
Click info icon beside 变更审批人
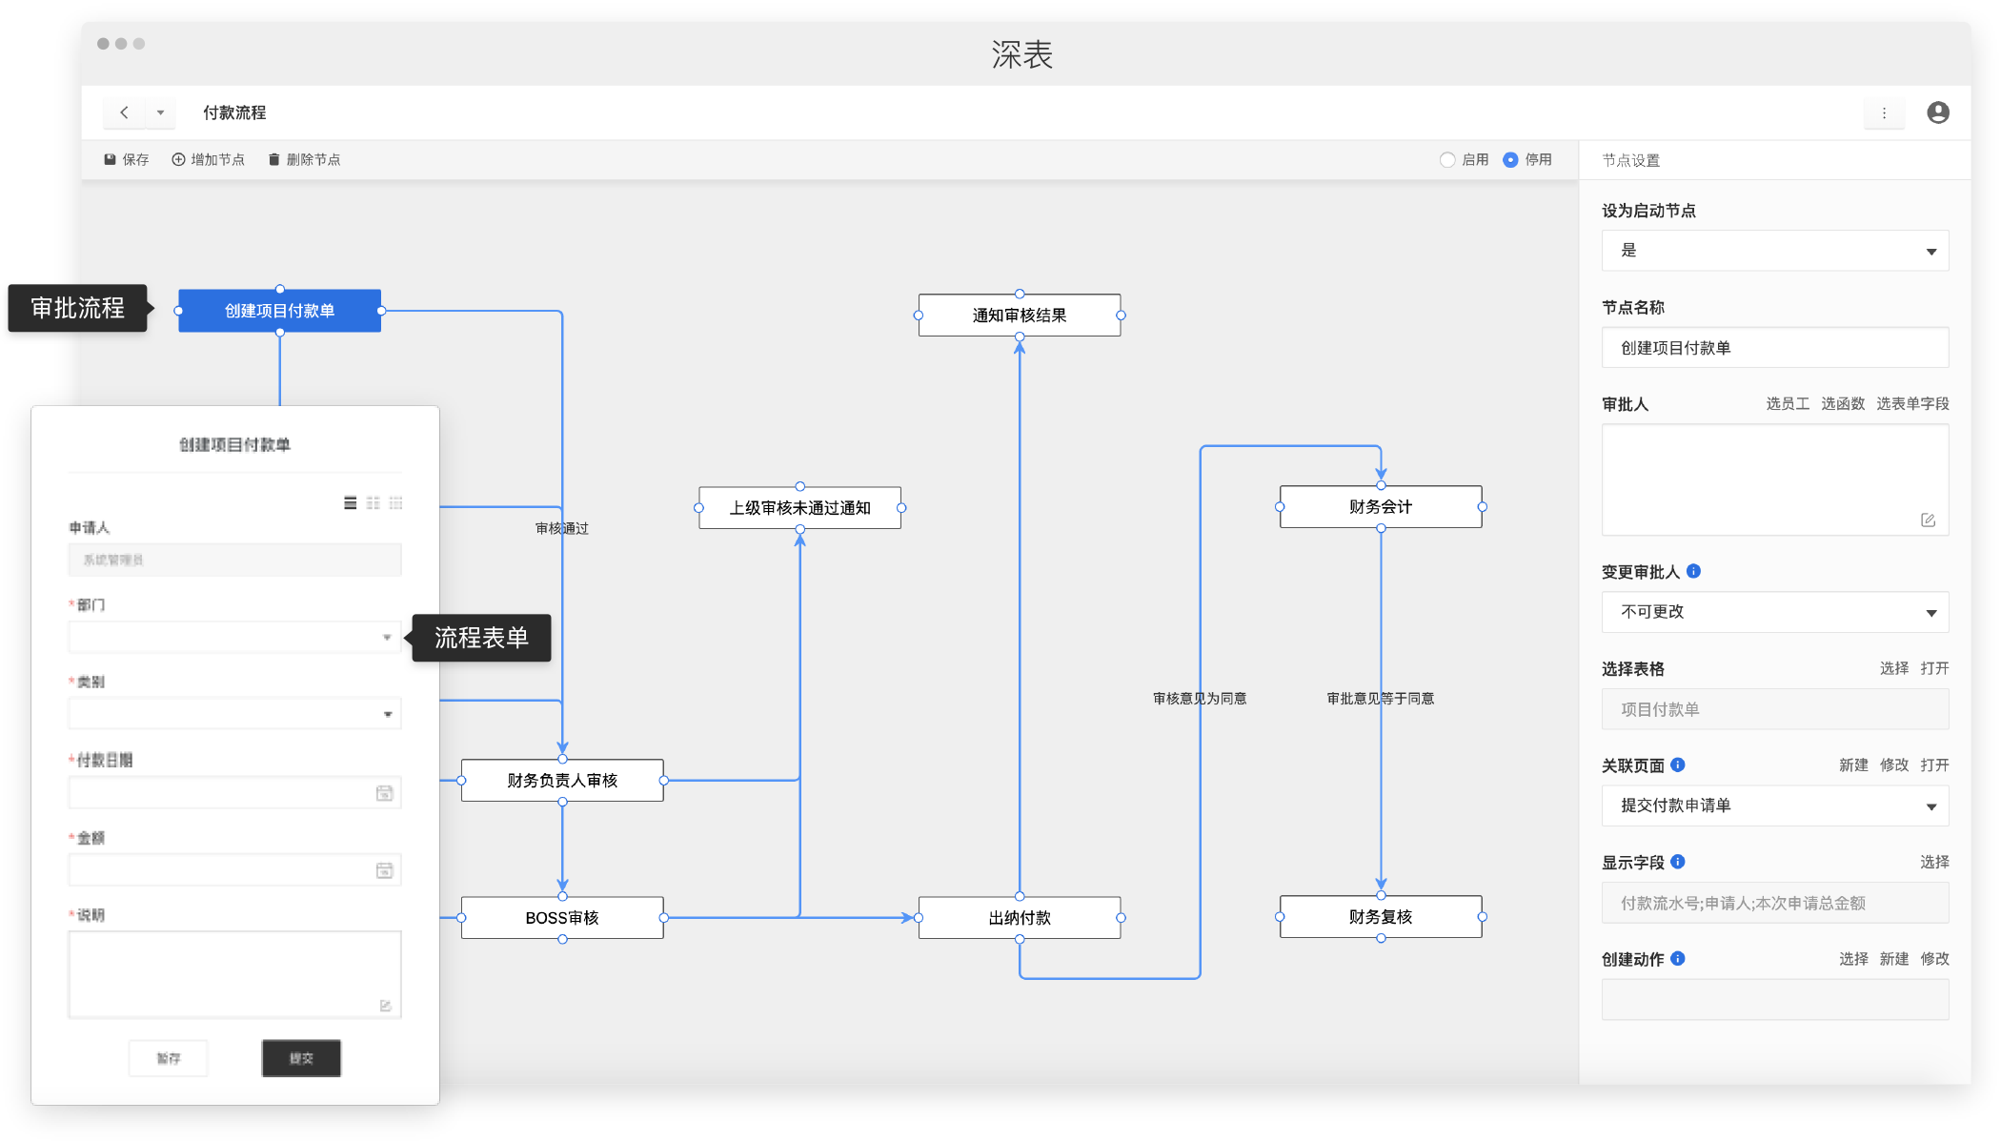click(x=1693, y=571)
